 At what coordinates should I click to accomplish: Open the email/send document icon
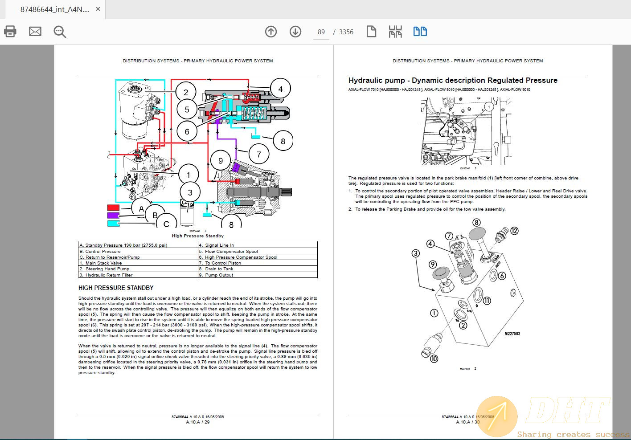(35, 32)
